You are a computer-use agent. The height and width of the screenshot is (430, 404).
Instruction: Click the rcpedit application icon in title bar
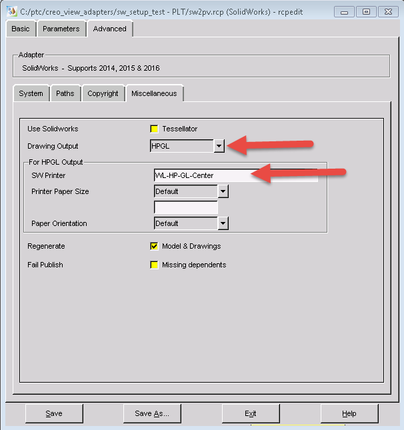click(11, 11)
